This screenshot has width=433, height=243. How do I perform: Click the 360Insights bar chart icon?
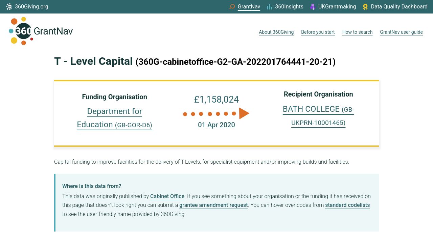(269, 6)
